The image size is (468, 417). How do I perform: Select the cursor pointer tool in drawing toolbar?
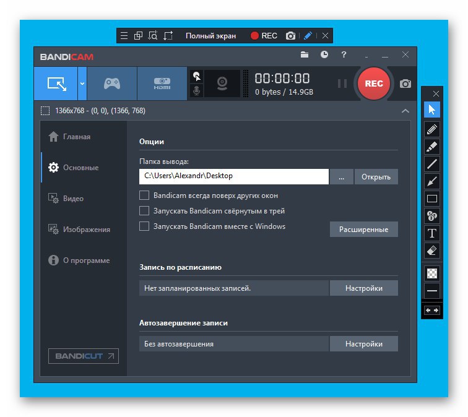click(432, 110)
